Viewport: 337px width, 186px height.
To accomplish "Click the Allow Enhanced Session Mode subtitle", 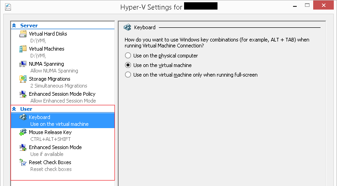I will [63, 101].
